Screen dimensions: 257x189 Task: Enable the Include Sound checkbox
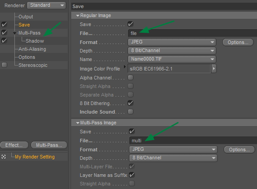click(x=130, y=112)
